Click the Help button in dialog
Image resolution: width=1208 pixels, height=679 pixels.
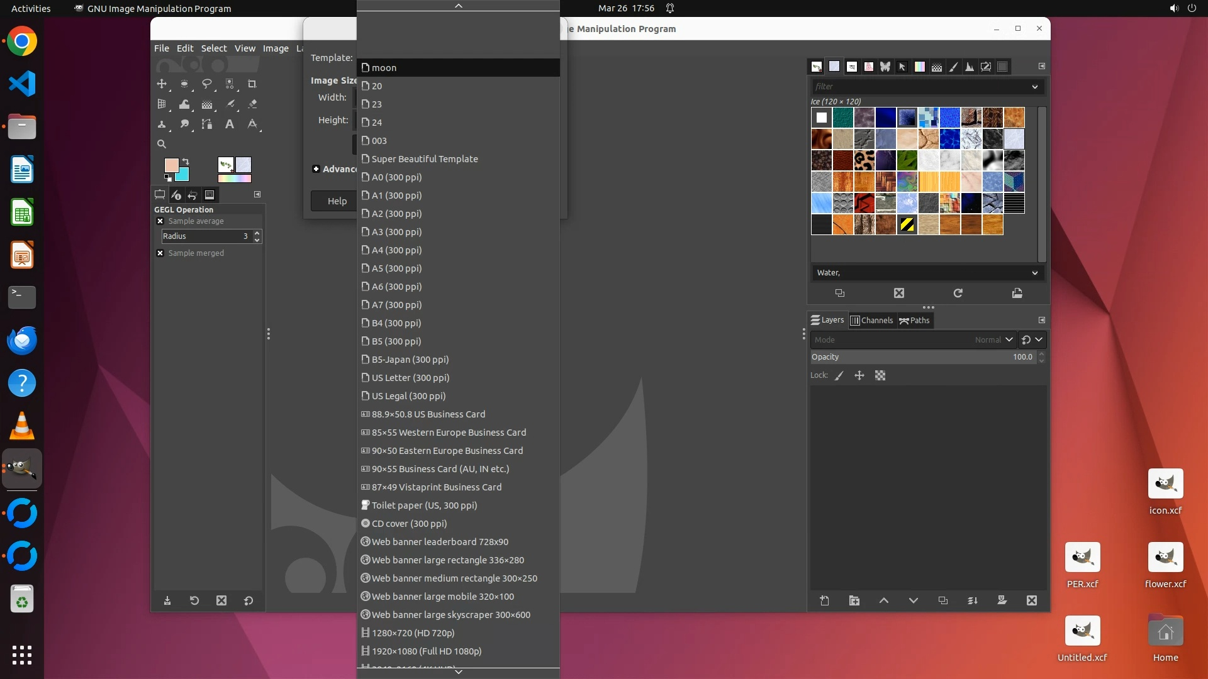tap(337, 201)
